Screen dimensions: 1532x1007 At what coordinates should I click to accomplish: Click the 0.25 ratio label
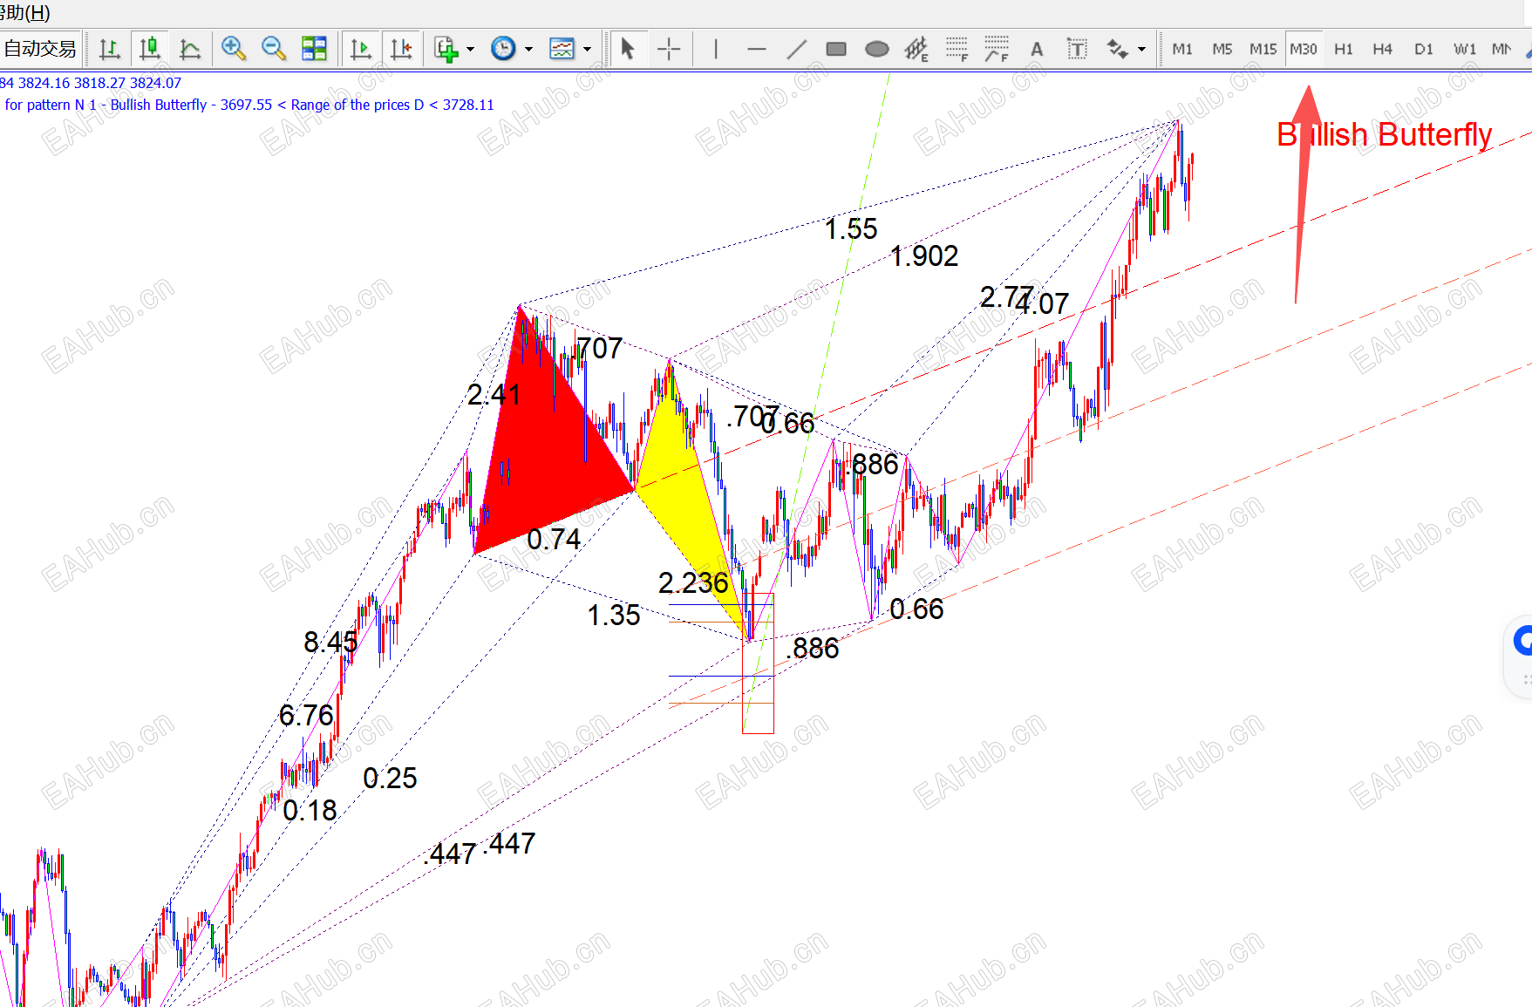tap(390, 778)
